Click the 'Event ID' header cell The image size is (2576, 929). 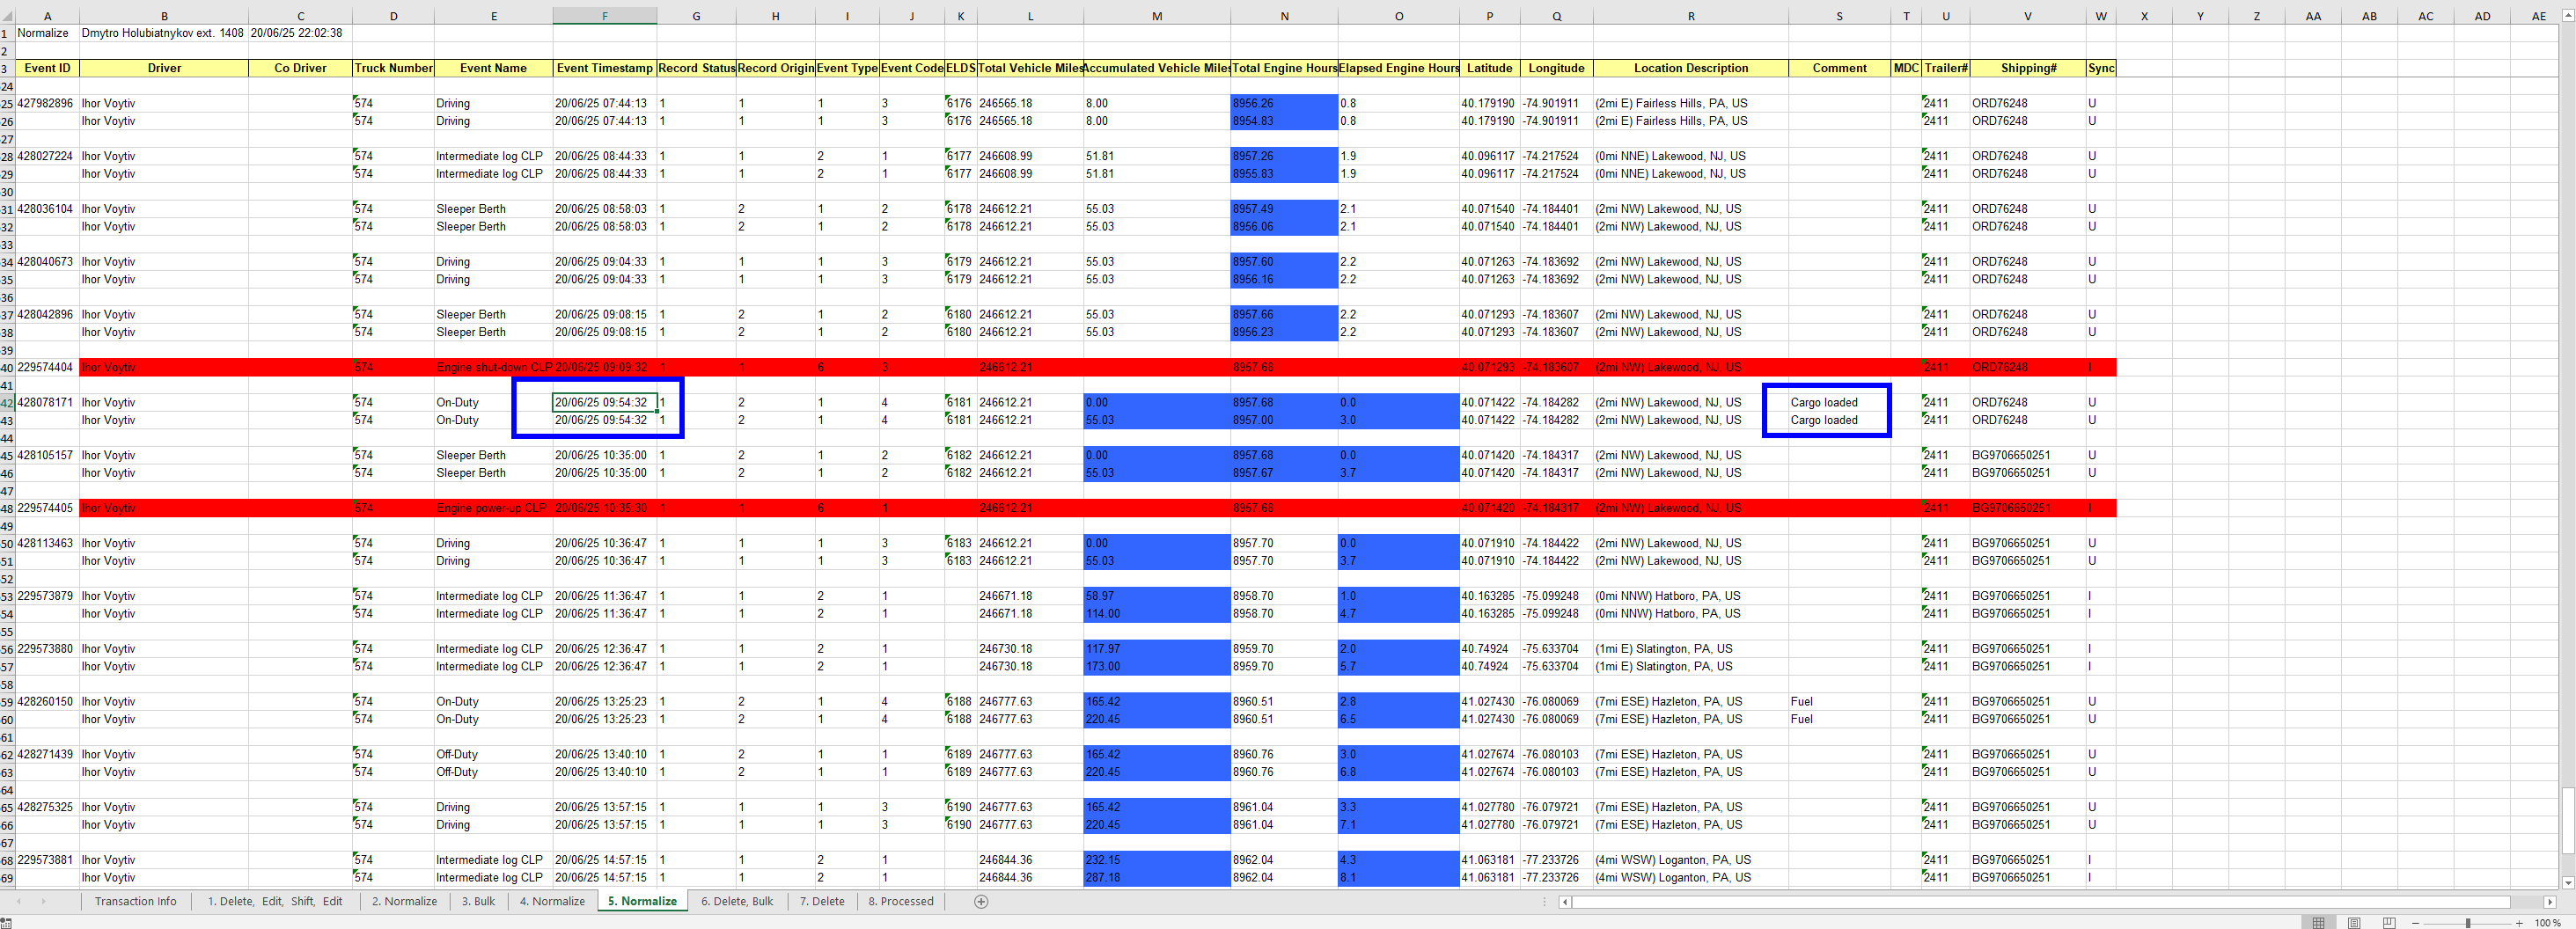(47, 68)
